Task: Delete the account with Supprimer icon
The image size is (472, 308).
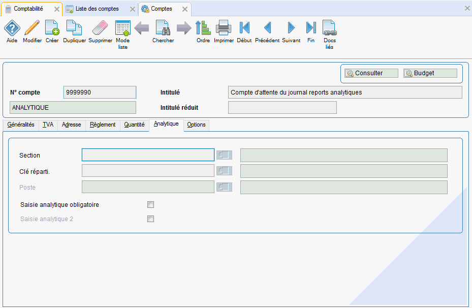Action: pyautogui.click(x=100, y=28)
